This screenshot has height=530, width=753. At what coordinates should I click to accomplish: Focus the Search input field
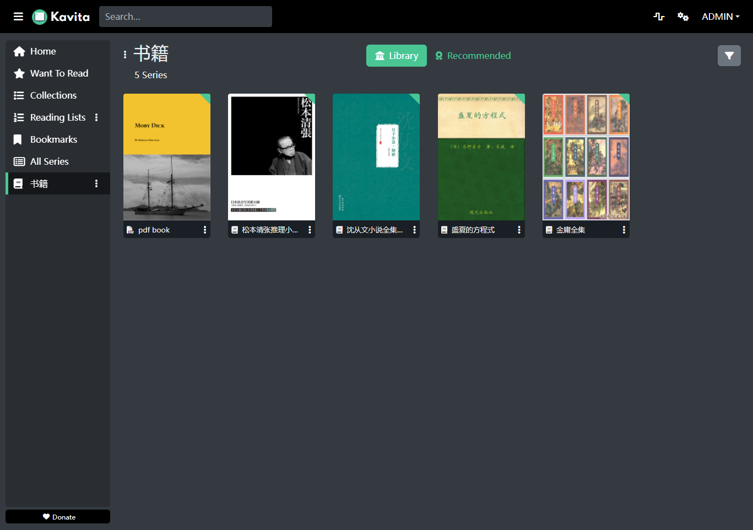(x=186, y=17)
